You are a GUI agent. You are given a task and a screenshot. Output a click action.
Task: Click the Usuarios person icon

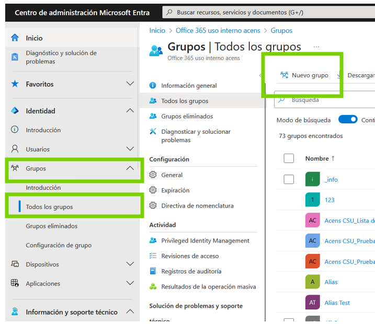(x=15, y=149)
